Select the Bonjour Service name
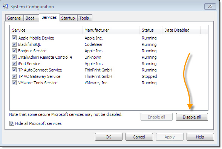 [32, 51]
